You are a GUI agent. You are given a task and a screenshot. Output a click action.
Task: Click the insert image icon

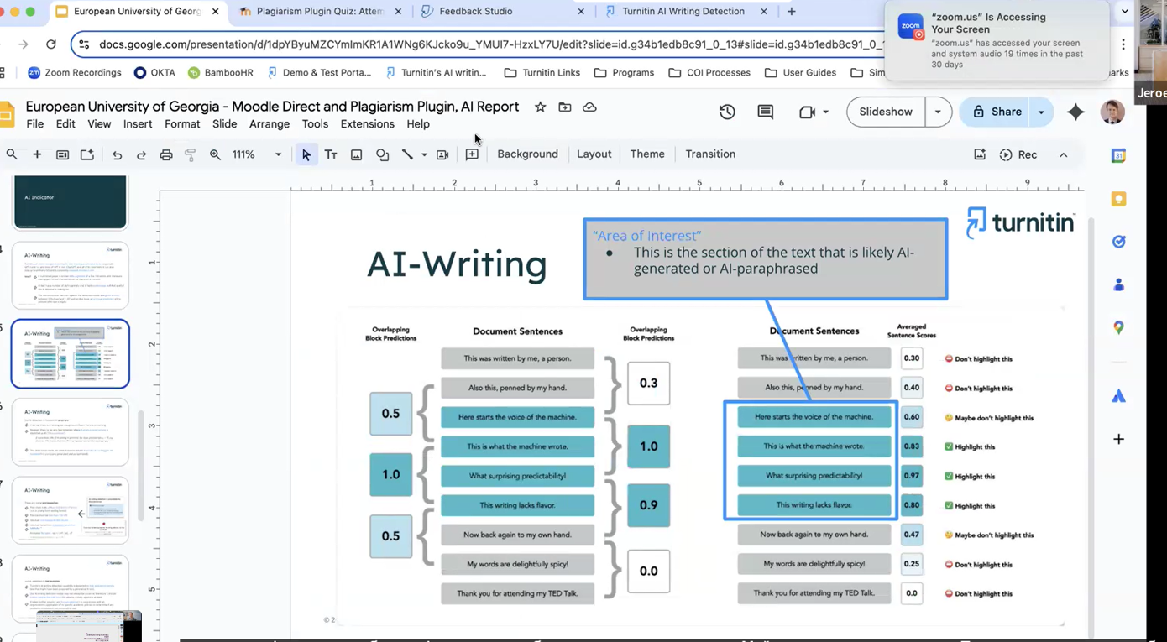click(357, 154)
